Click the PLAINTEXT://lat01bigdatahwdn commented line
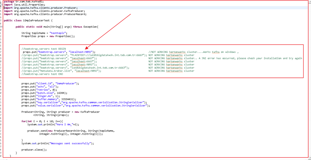Viewport: 311px width, 160px height. pos(84,55)
